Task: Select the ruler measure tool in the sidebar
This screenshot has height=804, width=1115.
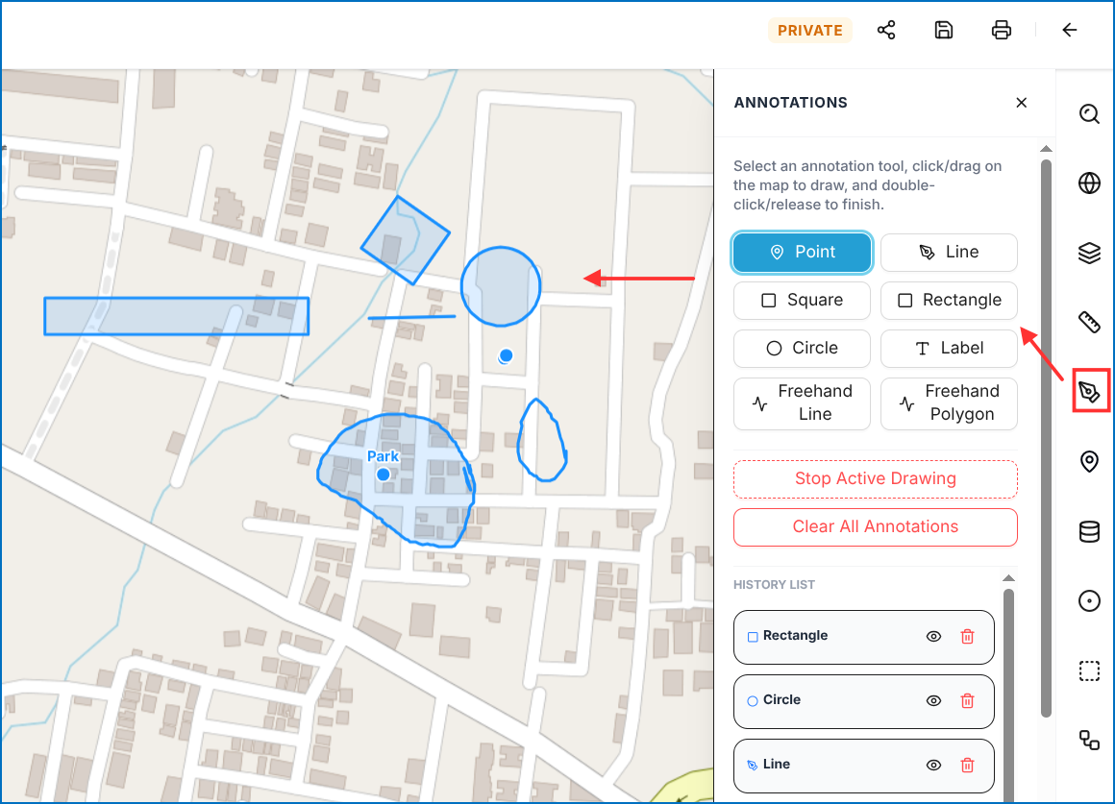Action: pyautogui.click(x=1089, y=322)
